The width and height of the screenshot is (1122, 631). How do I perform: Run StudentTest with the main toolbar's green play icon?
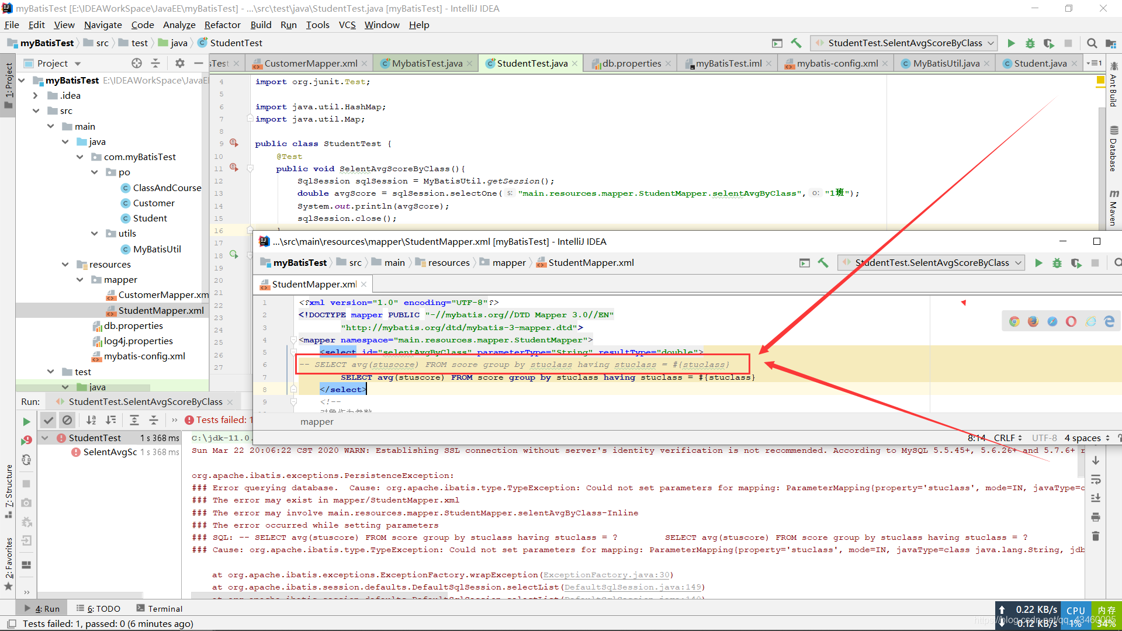pyautogui.click(x=1011, y=43)
